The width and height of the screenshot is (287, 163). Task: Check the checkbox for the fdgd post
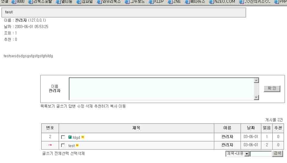[x=63, y=137]
